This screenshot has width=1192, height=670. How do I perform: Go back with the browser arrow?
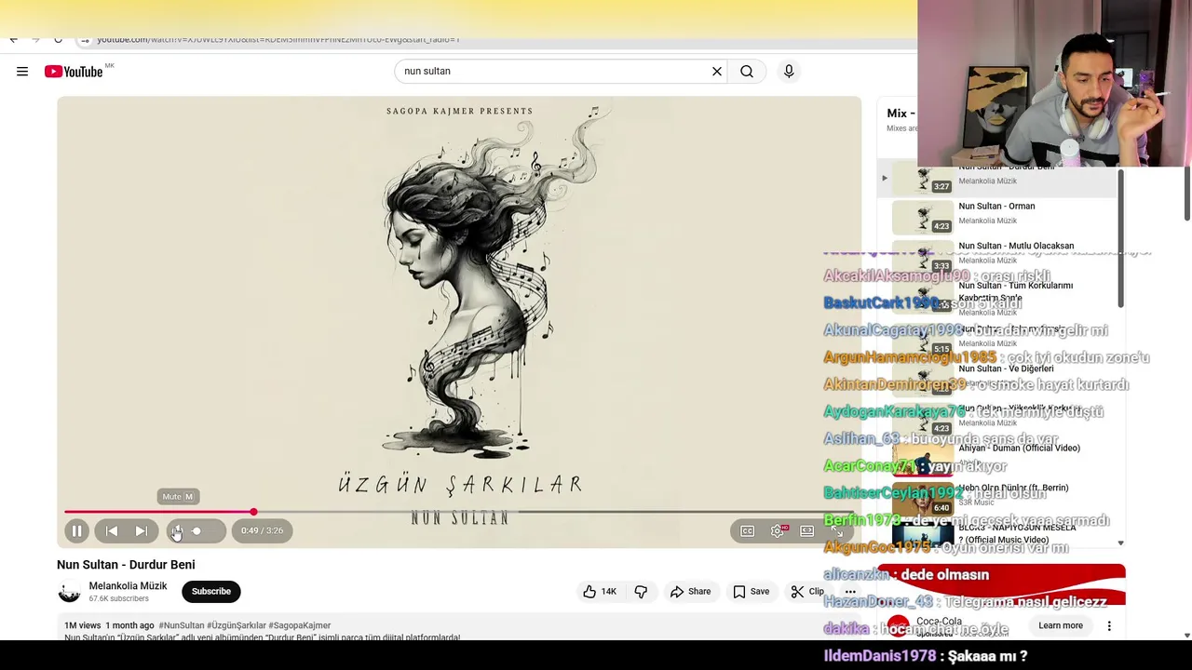click(x=13, y=39)
